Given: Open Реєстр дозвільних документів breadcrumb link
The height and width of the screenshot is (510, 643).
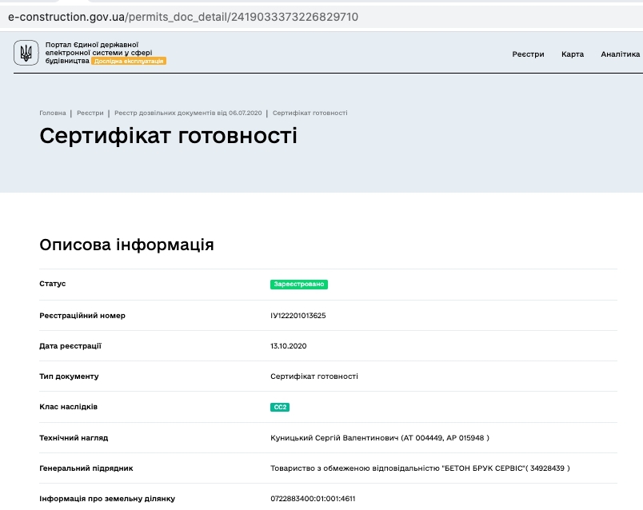Looking at the screenshot, I should point(188,113).
